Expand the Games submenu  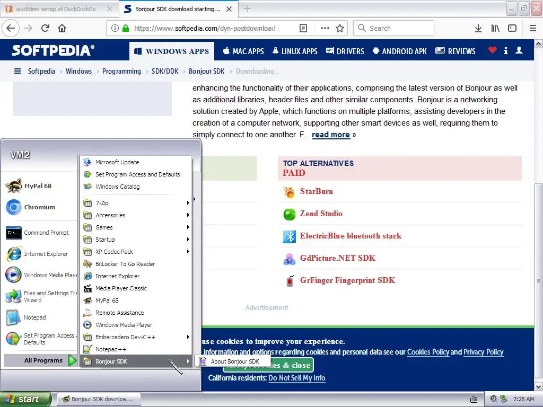click(136, 227)
